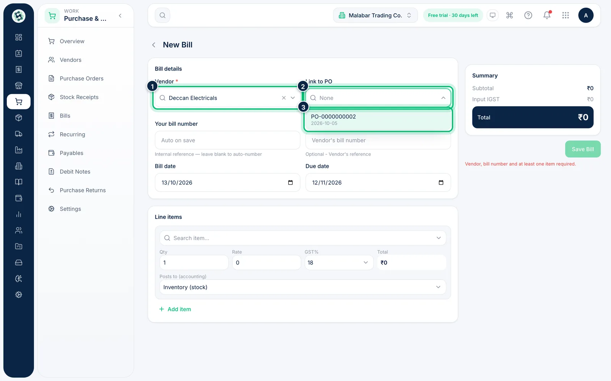Open the wallet icon in left rail

(x=18, y=198)
